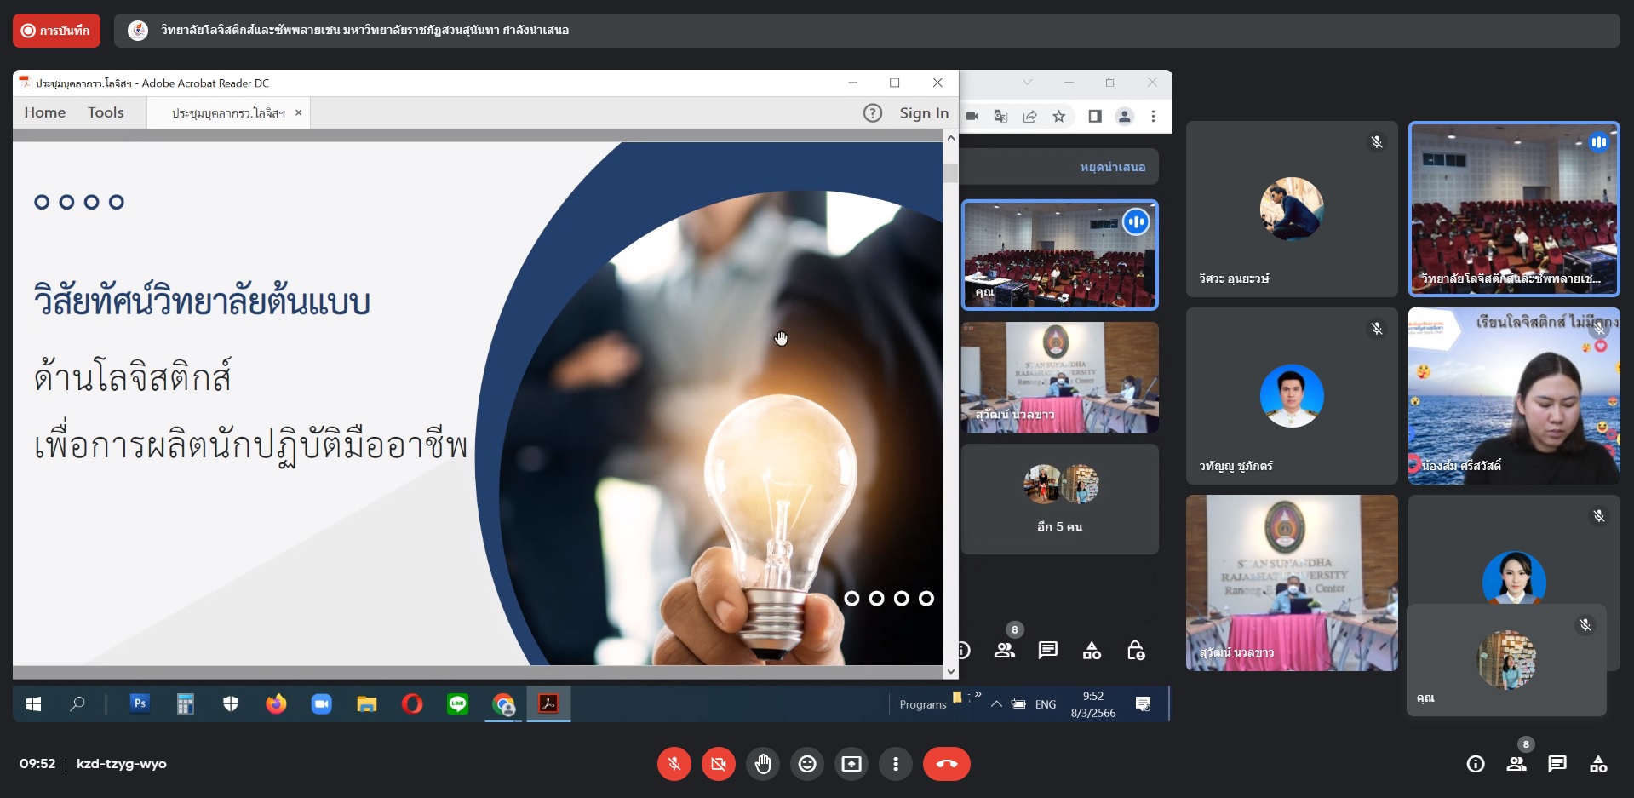The height and width of the screenshot is (798, 1634).
Task: Click Sign In in Acrobat Reader
Action: click(x=924, y=112)
